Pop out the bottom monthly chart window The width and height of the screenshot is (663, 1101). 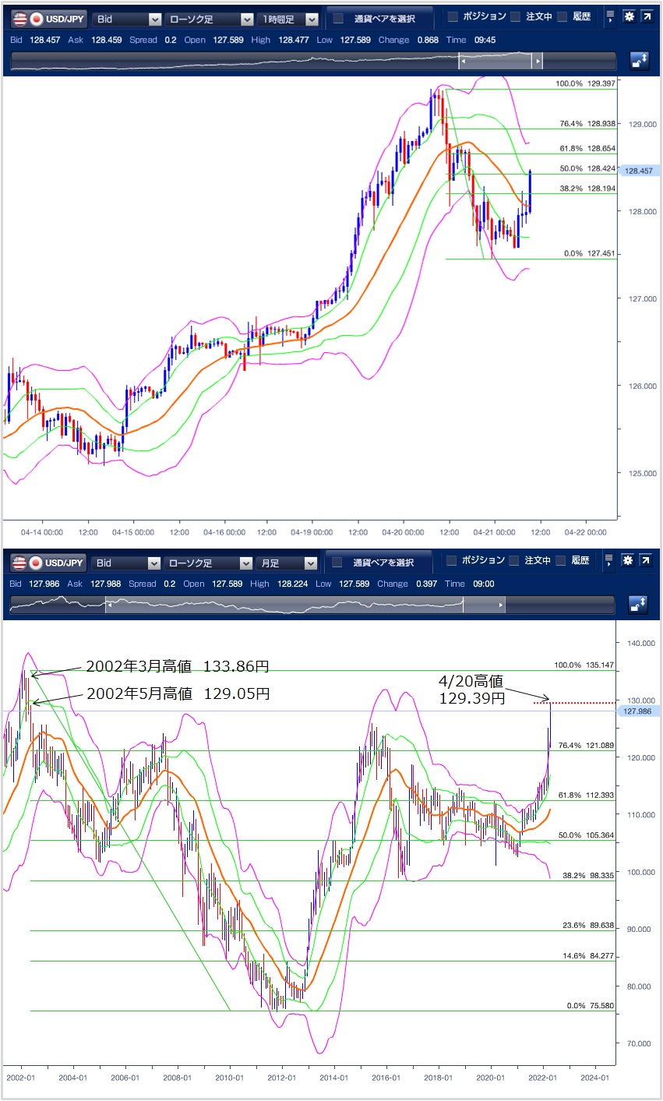point(647,562)
